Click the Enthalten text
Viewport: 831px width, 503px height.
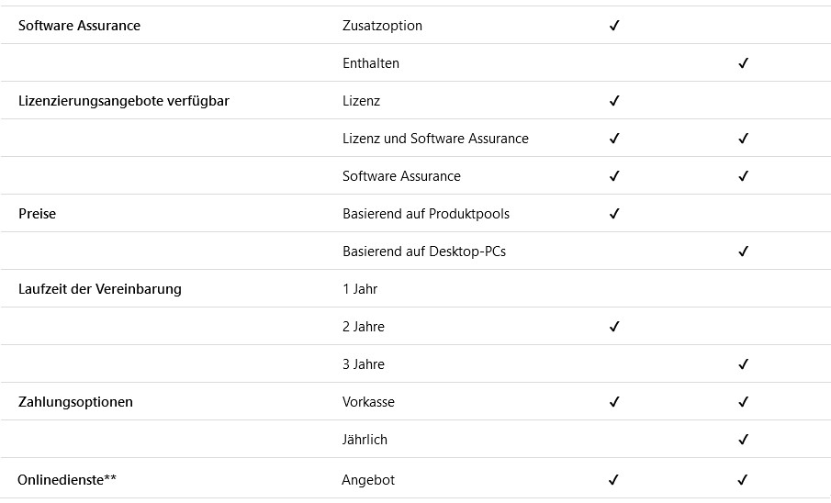[370, 63]
